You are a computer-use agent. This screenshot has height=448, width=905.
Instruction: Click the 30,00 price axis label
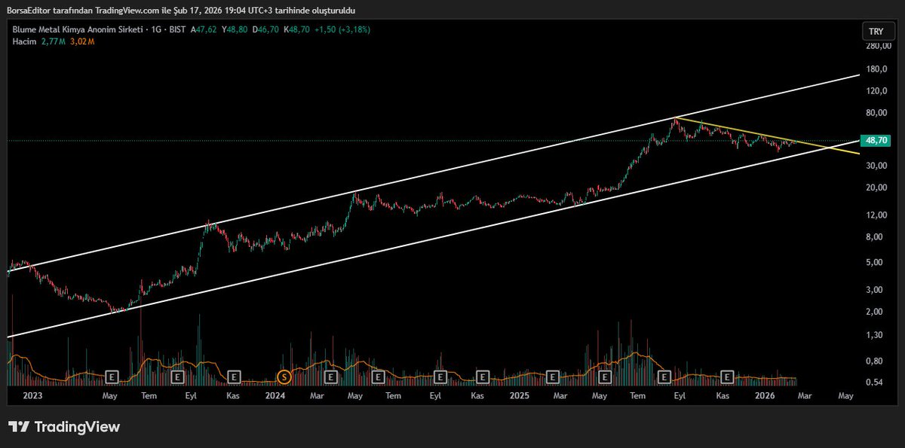(877, 166)
